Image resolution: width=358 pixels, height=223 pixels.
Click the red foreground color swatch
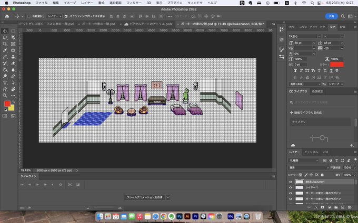pos(7,104)
